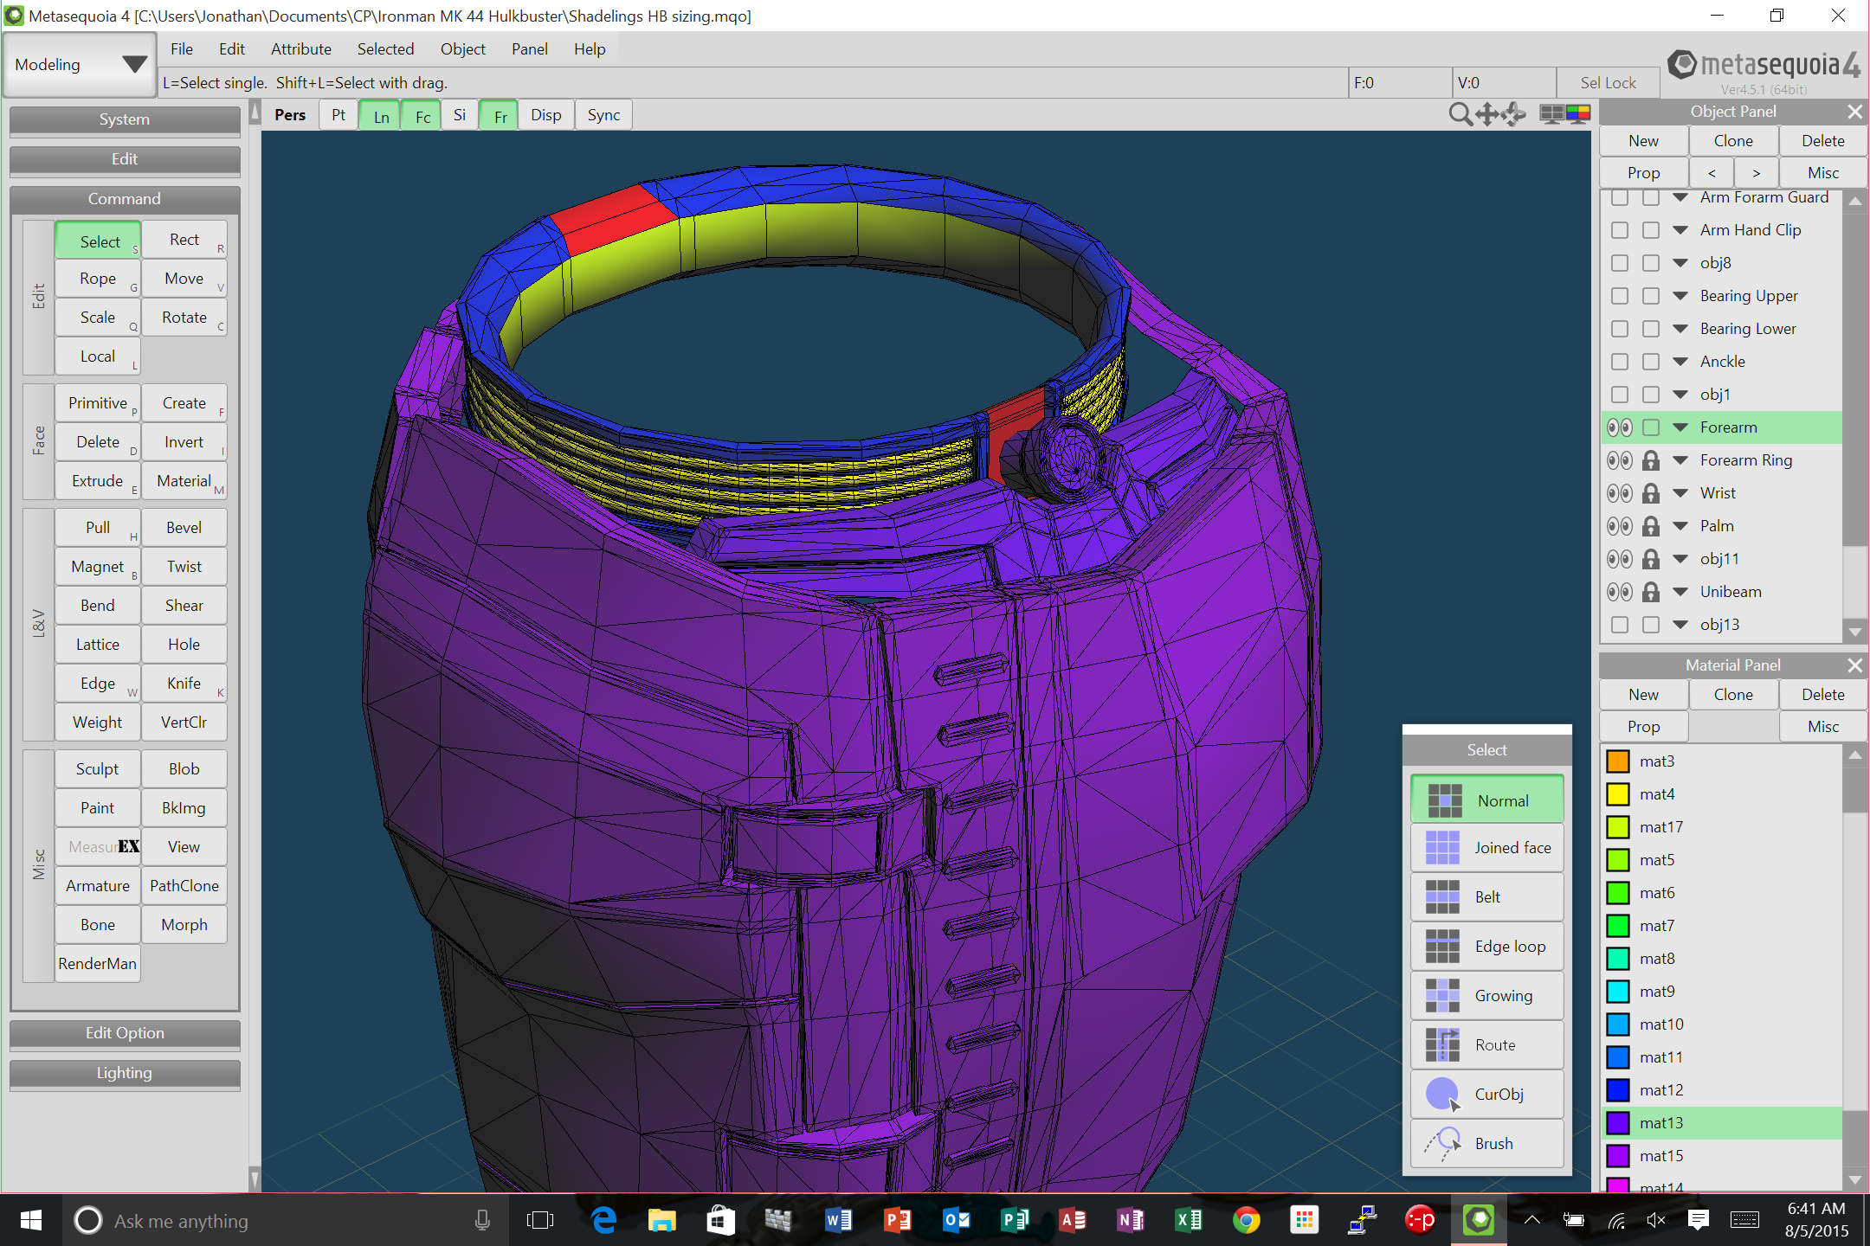Click the zoom magnifier view icon
This screenshot has height=1246, width=1870.
point(1461,114)
